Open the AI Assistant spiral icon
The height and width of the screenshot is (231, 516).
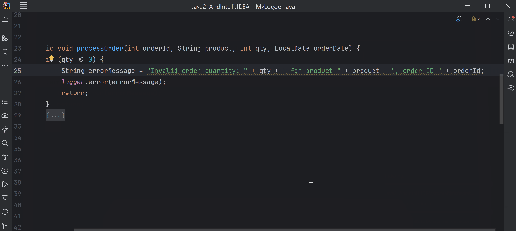(x=511, y=33)
